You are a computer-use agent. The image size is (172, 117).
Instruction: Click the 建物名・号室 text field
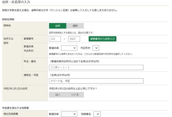(96, 81)
